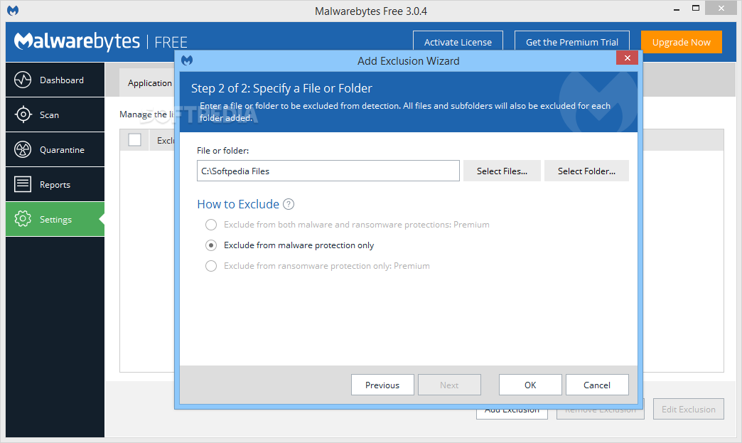Click Malwarebytes logo in wizard title bar
Image resolution: width=742 pixels, height=443 pixels.
coord(187,60)
